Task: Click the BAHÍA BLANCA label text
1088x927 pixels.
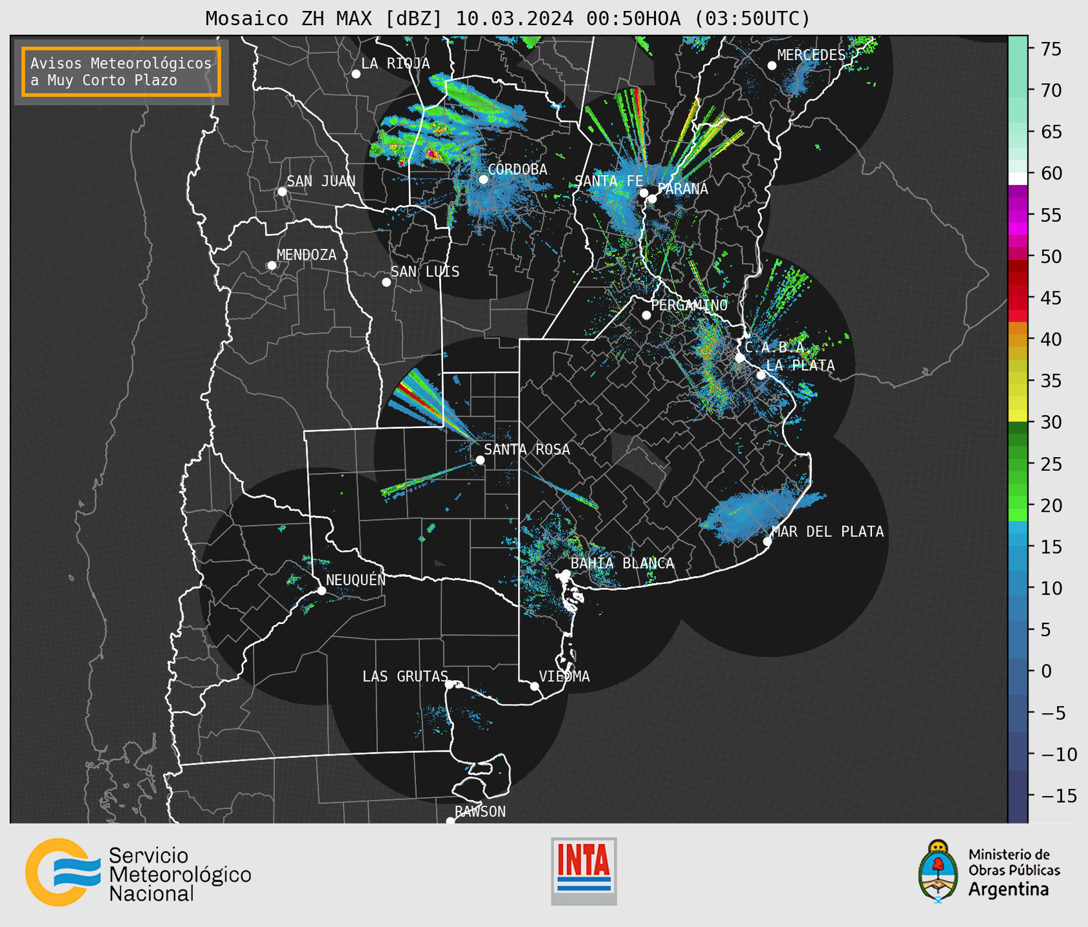Action: pyautogui.click(x=622, y=563)
